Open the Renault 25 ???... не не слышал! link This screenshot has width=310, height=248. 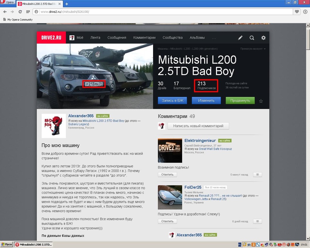tap(220, 196)
